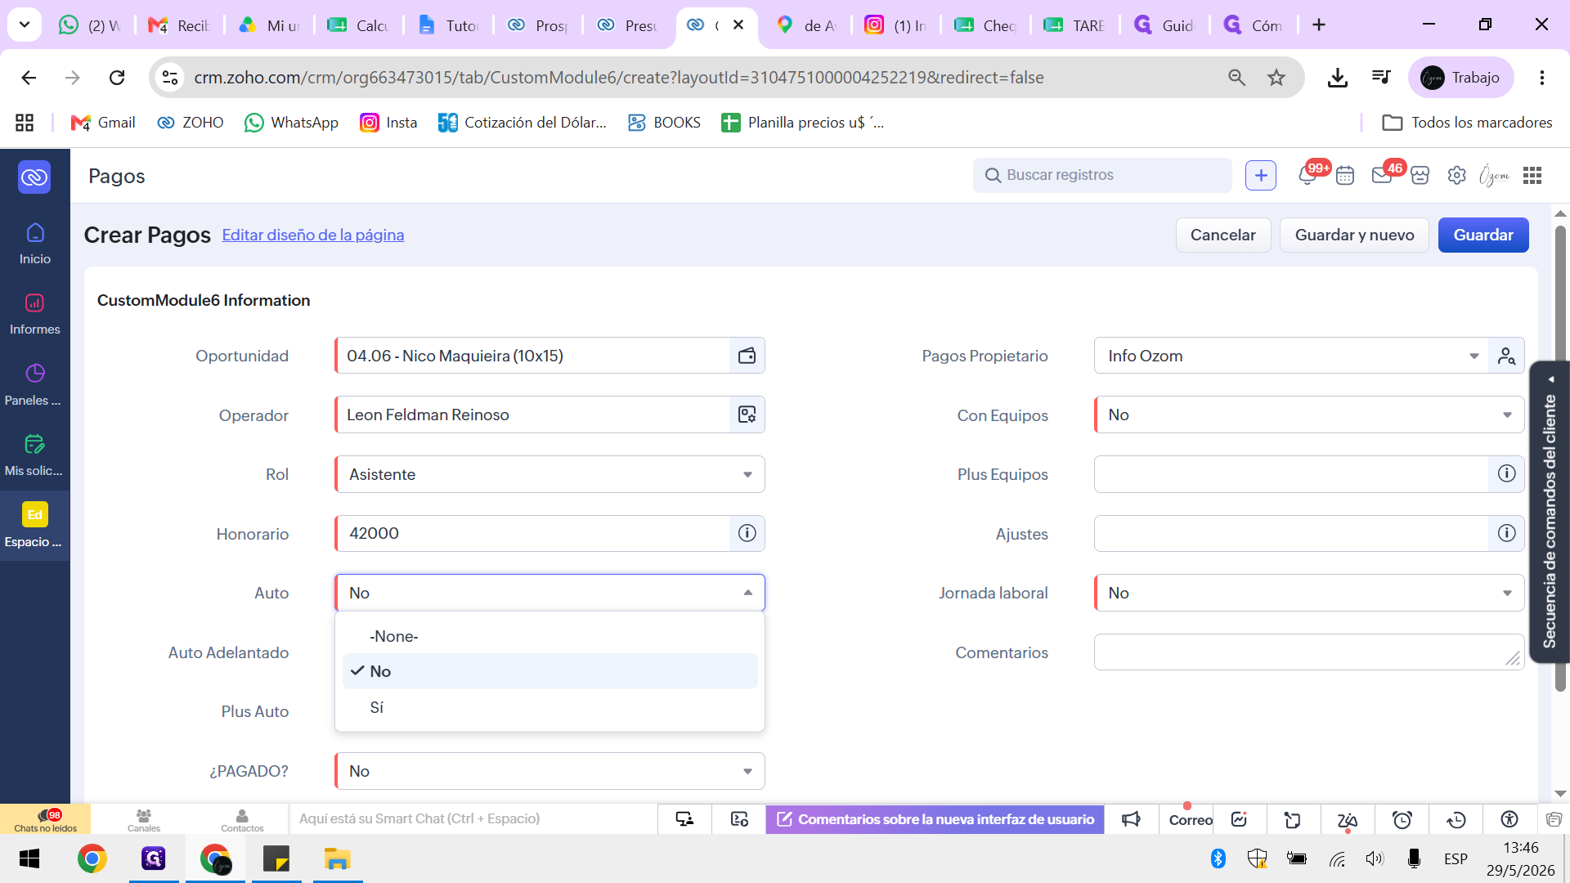Open announcements megaphone in bottom bar
Viewport: 1570px width, 883px height.
pos(1131,819)
